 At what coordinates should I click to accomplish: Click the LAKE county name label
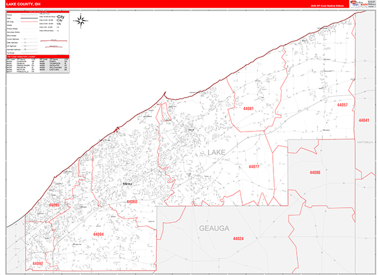tap(217, 152)
